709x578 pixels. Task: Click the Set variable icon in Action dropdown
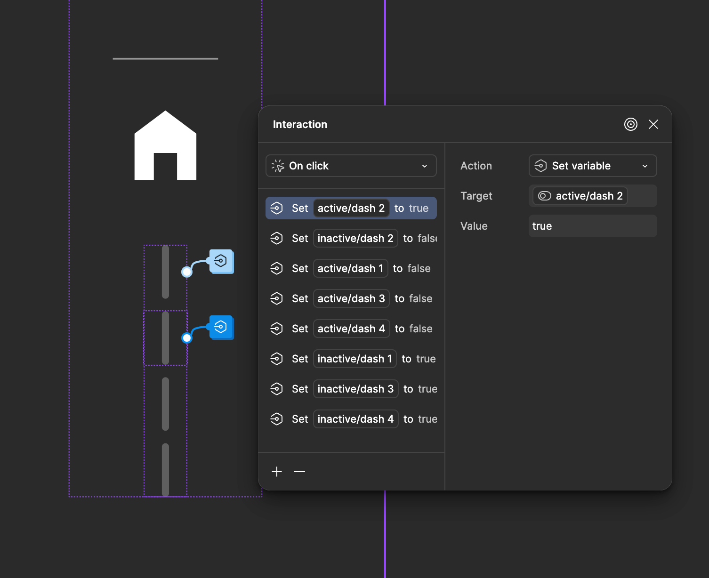tap(541, 166)
